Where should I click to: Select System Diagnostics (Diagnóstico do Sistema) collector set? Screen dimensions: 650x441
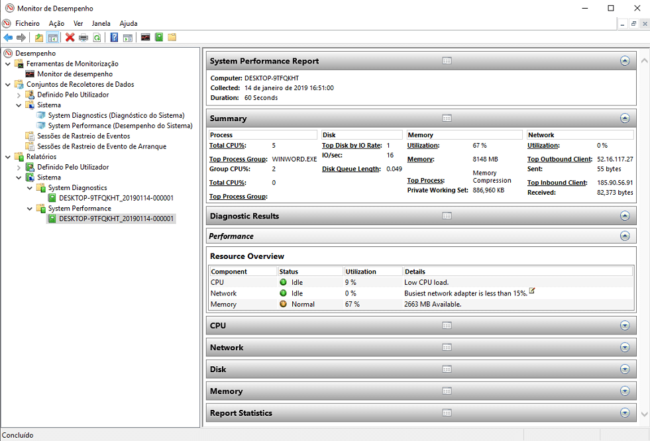tap(116, 115)
